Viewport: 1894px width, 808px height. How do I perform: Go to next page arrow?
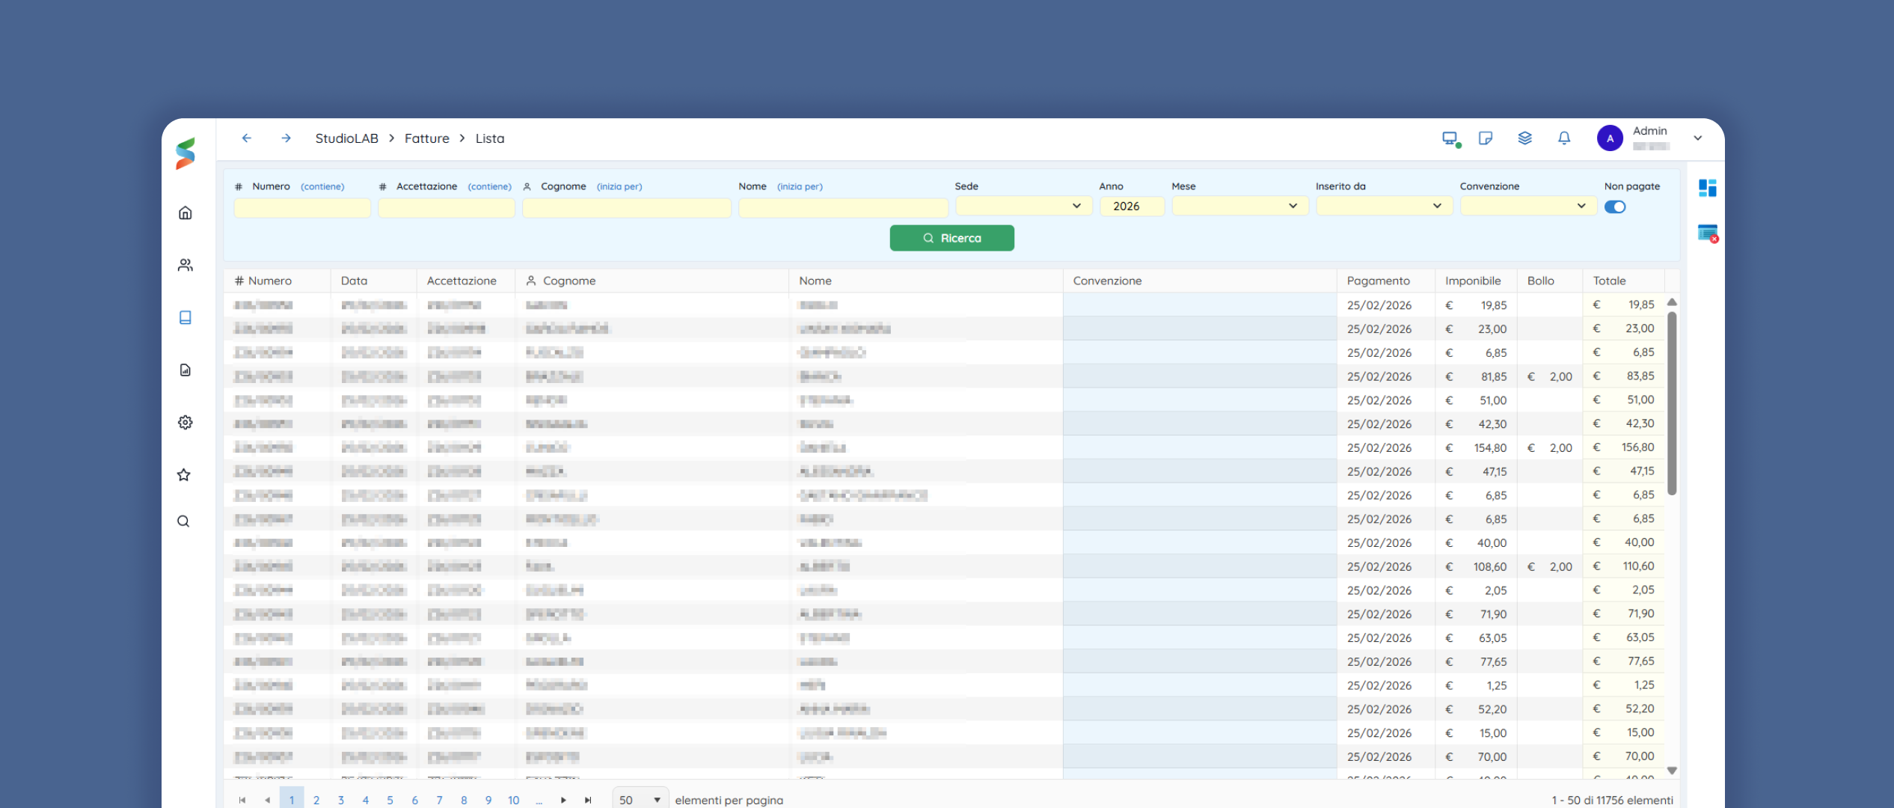tap(563, 800)
